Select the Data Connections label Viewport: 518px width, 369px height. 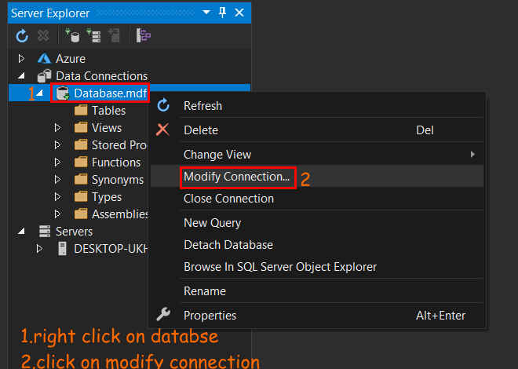click(101, 76)
